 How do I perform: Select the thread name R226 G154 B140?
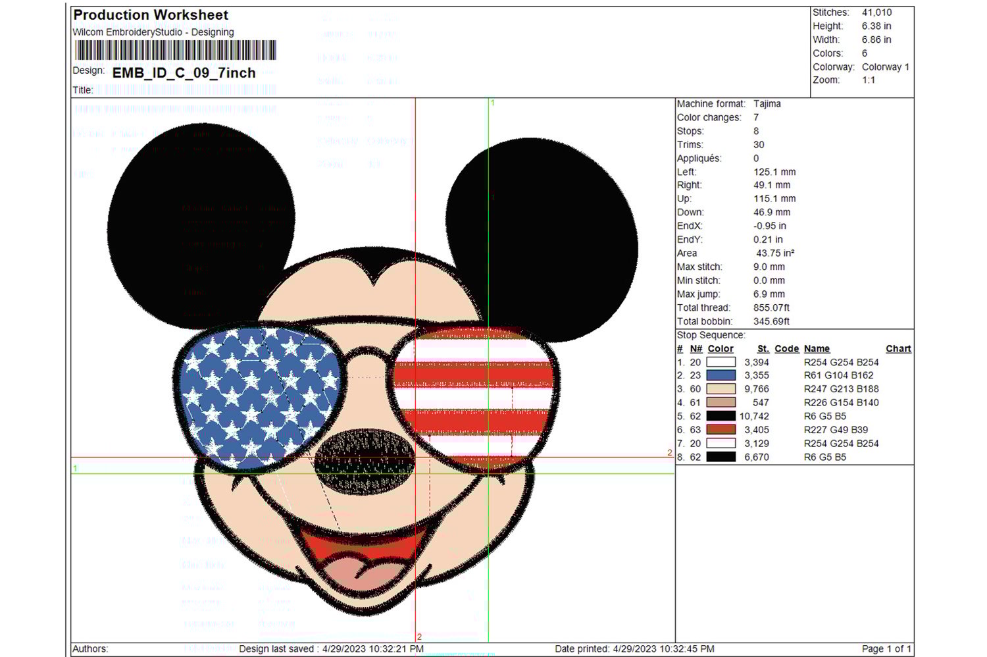coord(842,403)
